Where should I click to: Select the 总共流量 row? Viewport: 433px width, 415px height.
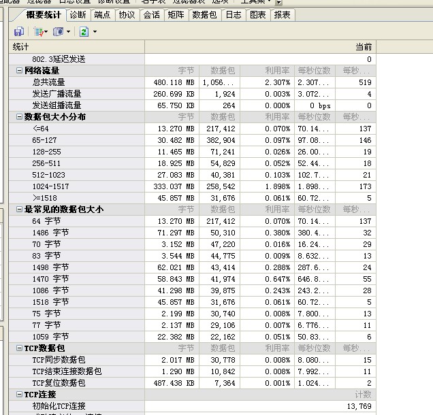[x=192, y=82]
